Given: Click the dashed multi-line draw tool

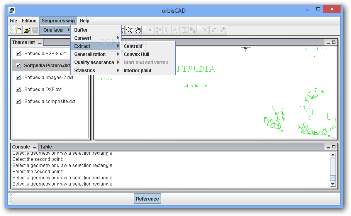Looking at the screenshot, I should [175, 30].
